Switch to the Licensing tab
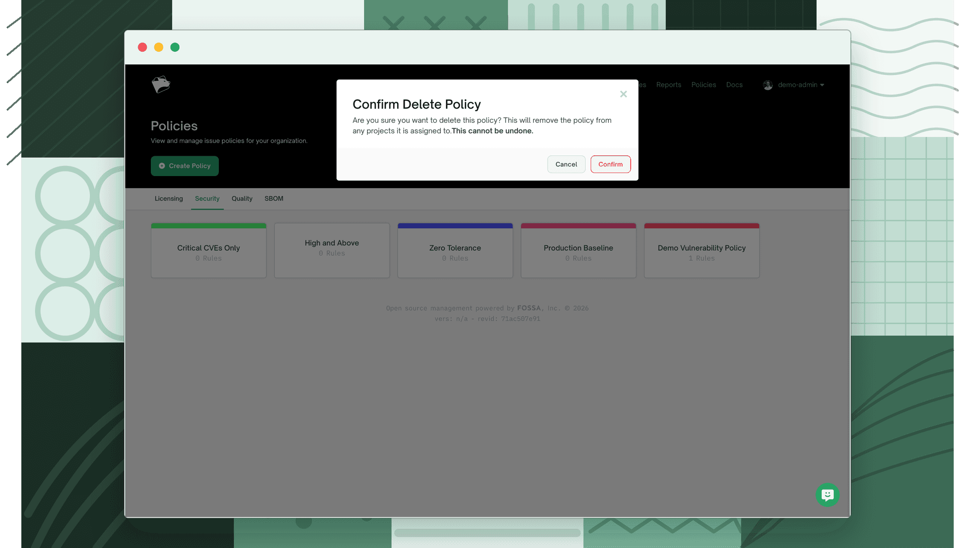The width and height of the screenshot is (975, 548). (169, 199)
